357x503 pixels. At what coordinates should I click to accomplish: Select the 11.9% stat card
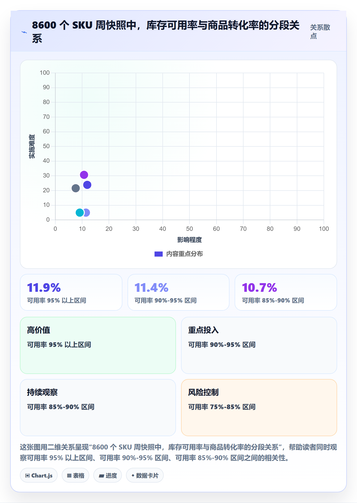pyautogui.click(x=71, y=292)
